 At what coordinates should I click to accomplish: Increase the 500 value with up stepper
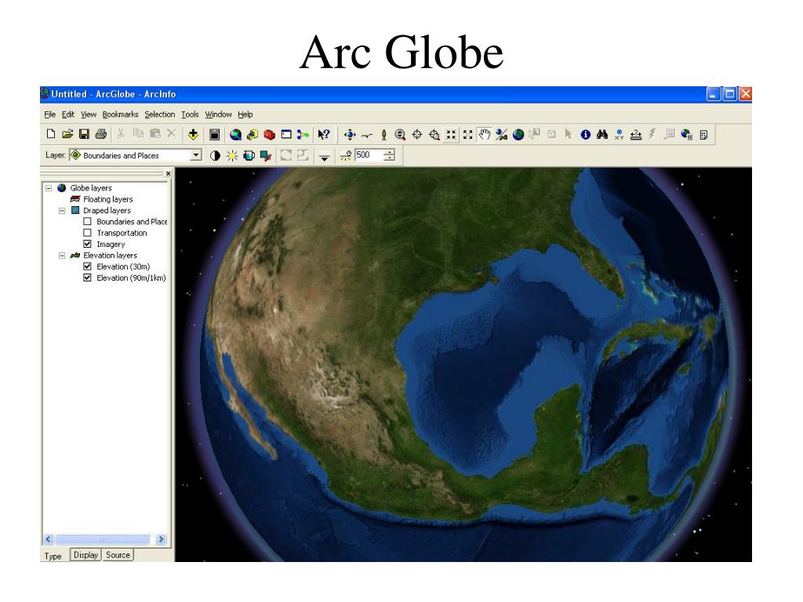(x=391, y=152)
